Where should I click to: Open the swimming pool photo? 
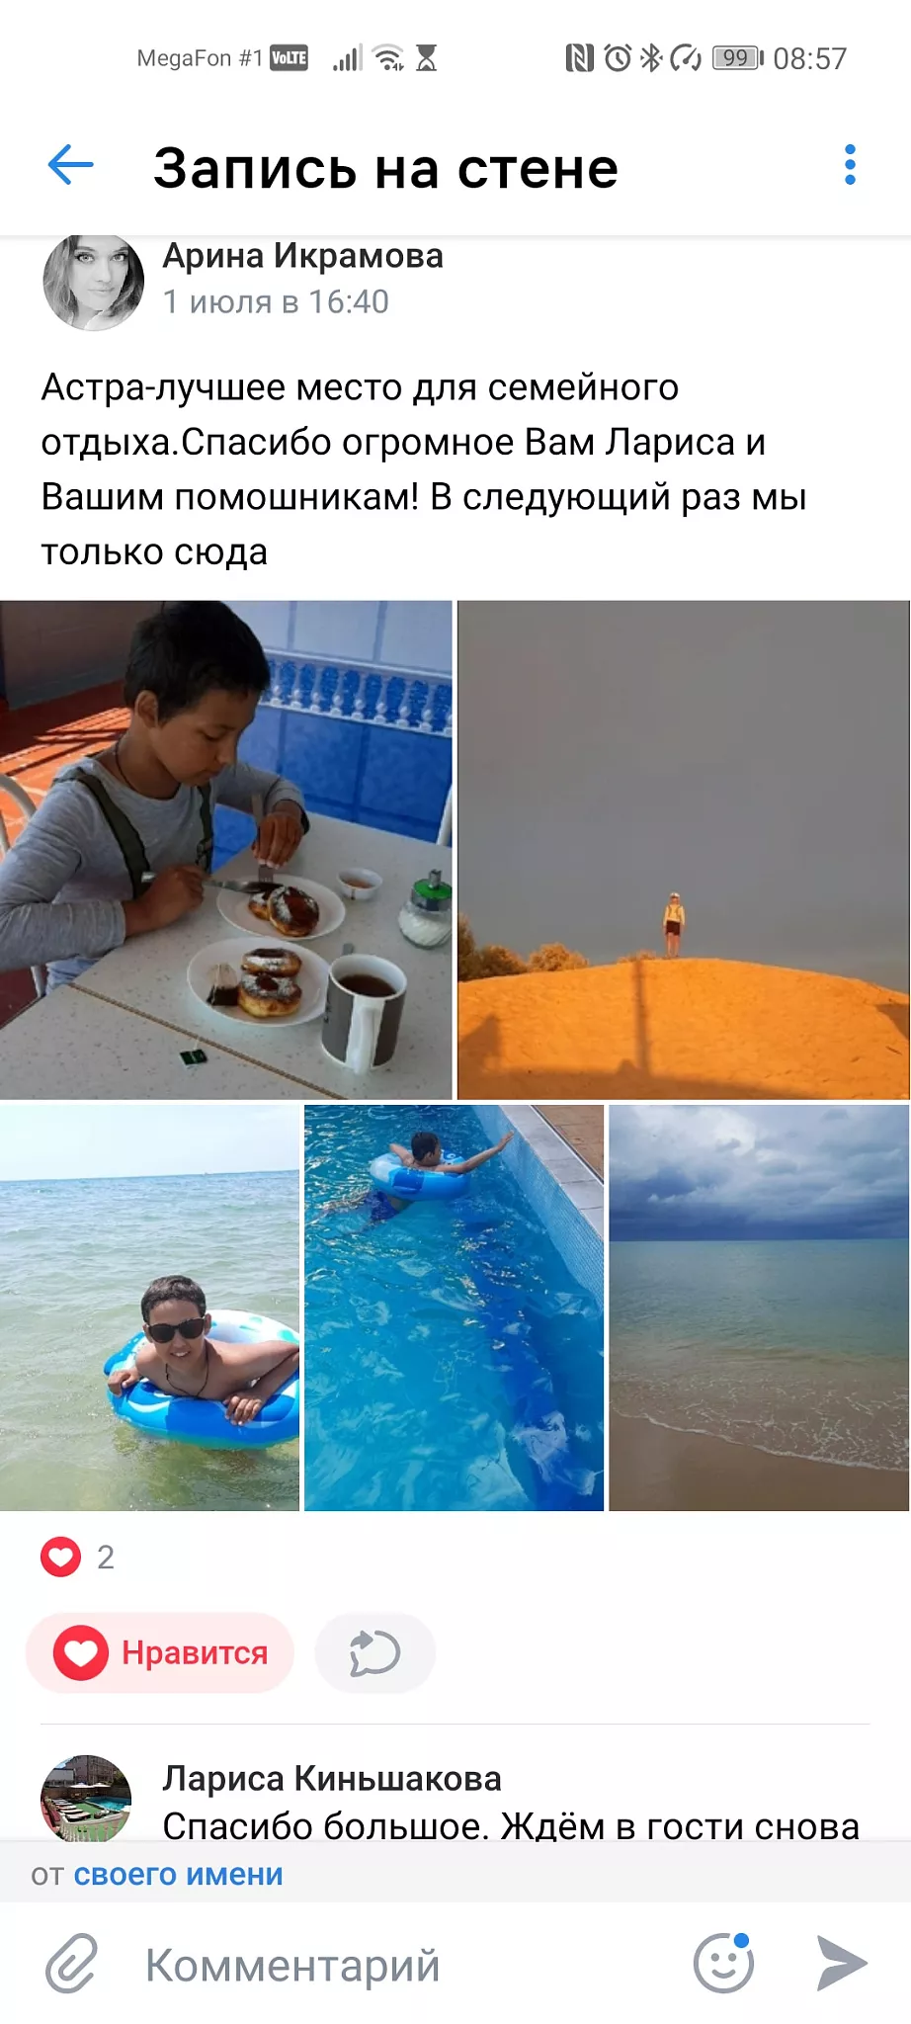(x=454, y=1307)
